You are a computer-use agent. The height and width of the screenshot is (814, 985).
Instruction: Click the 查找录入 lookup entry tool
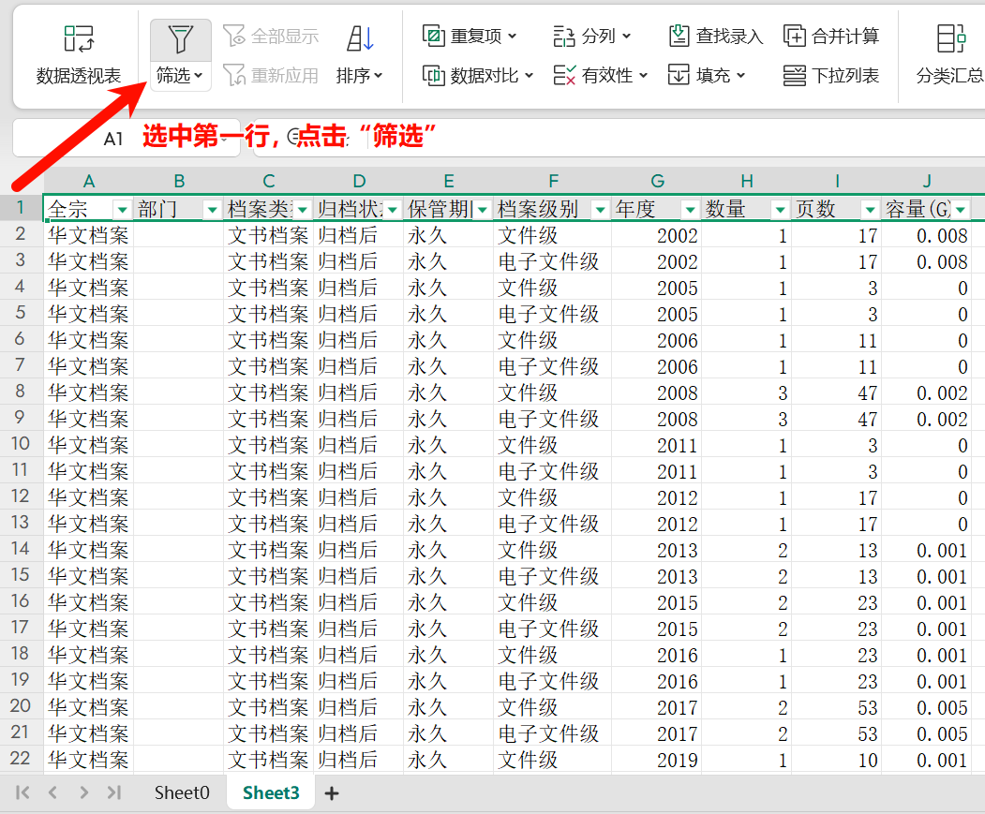pyautogui.click(x=716, y=37)
